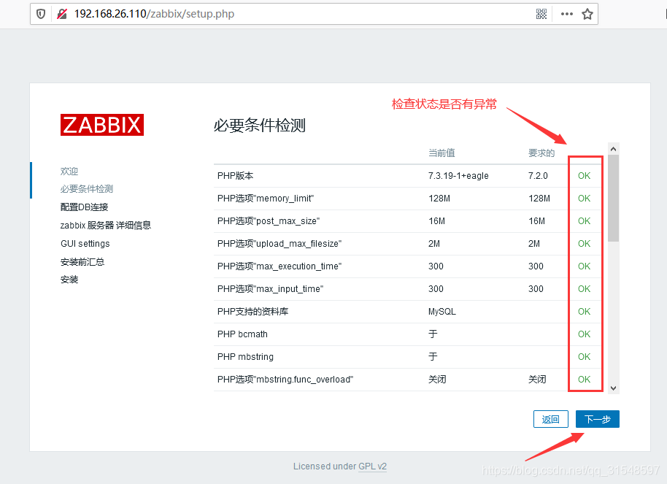Image resolution: width=667 pixels, height=484 pixels.
Task: Click the 下一步 next step button
Action: coord(597,419)
